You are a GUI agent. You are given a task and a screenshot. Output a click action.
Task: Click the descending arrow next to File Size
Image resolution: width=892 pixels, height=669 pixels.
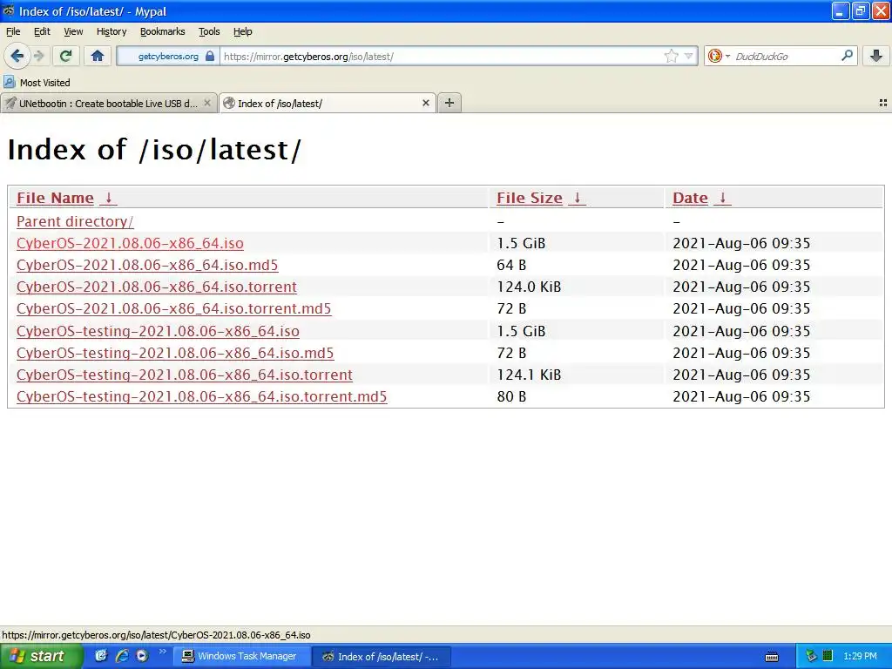(x=578, y=198)
